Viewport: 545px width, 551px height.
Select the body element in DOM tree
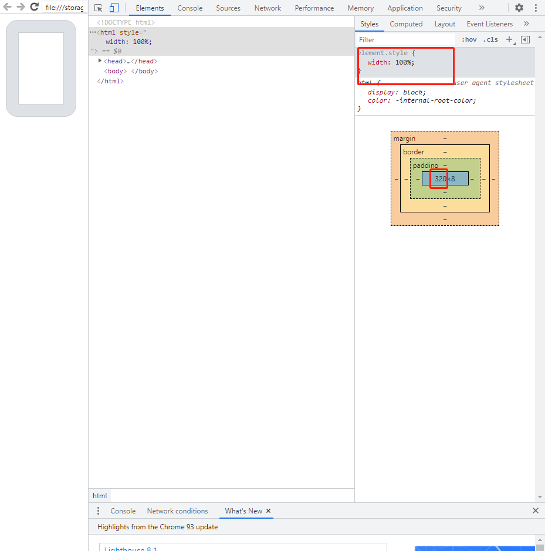[131, 71]
